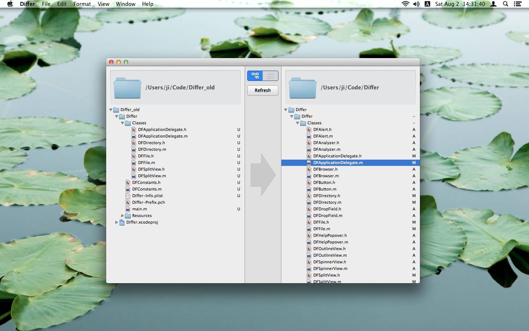Select DFBrowser.m in right pane

tap(326, 176)
